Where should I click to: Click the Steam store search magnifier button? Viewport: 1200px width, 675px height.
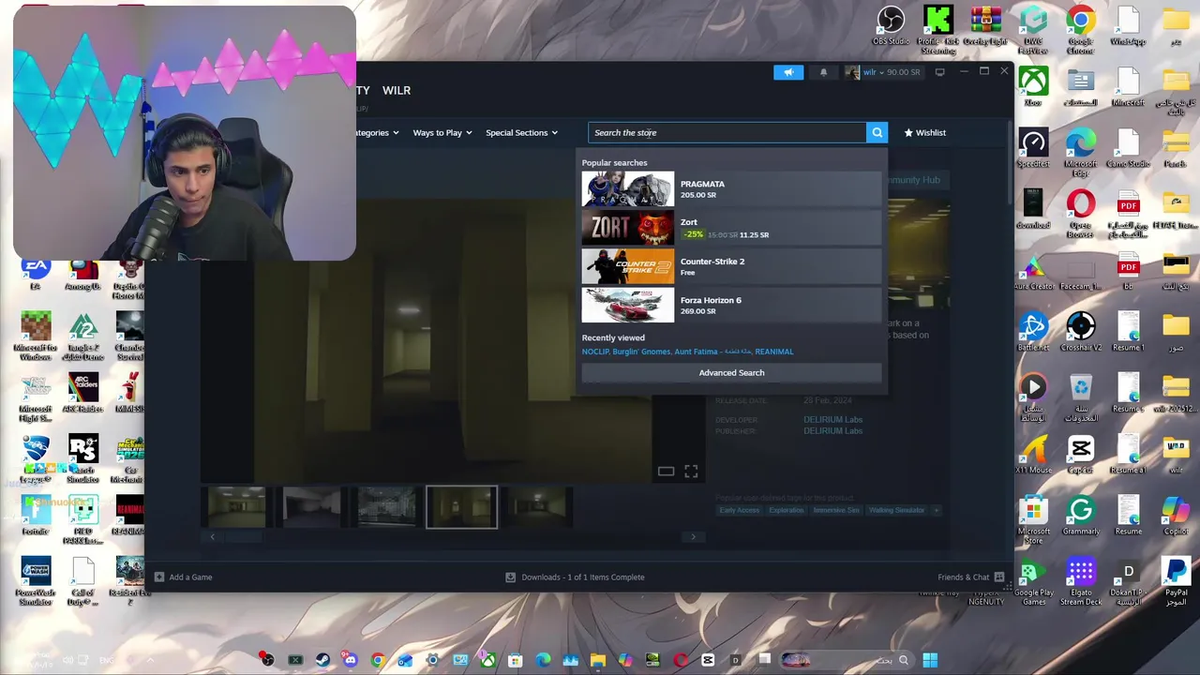pyautogui.click(x=877, y=132)
